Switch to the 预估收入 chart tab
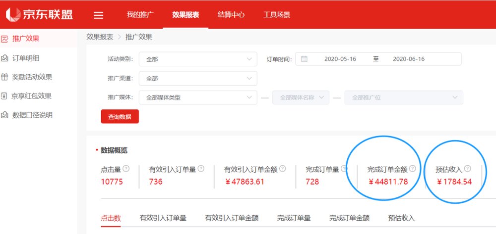 [401, 218]
